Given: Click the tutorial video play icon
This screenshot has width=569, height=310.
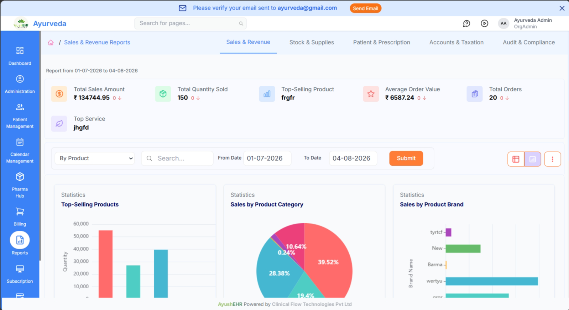Looking at the screenshot, I should [484, 23].
